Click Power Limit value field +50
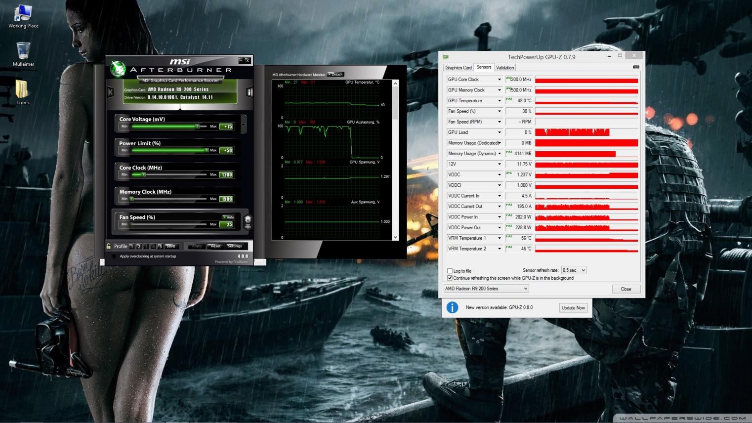 (226, 150)
